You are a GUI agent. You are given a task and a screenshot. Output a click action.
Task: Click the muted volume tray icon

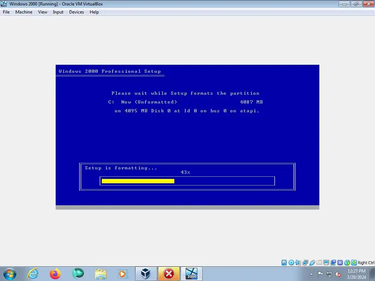[338, 274]
